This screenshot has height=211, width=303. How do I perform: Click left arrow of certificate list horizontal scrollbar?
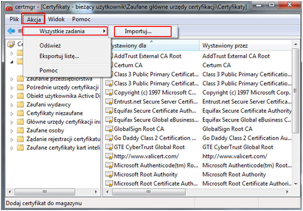(108, 192)
